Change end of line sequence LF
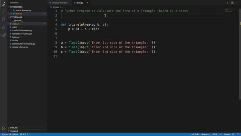241x136 pixels. point(220,134)
